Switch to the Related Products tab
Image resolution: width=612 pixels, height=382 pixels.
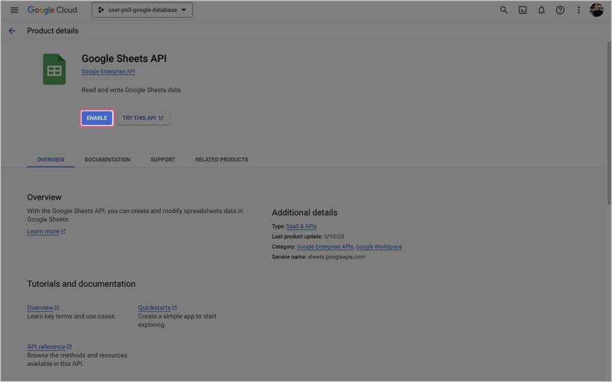[x=222, y=159]
